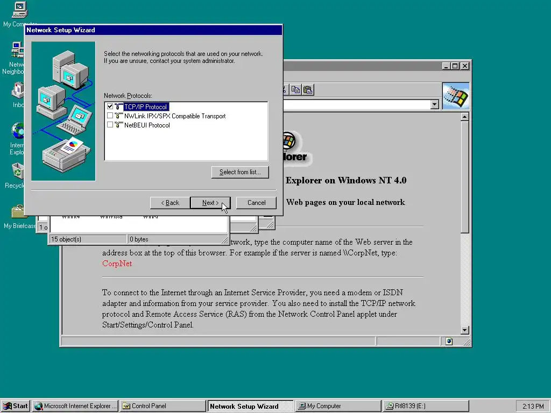The width and height of the screenshot is (551, 413).
Task: Minimize the Internet Explorer window
Action: tap(446, 66)
